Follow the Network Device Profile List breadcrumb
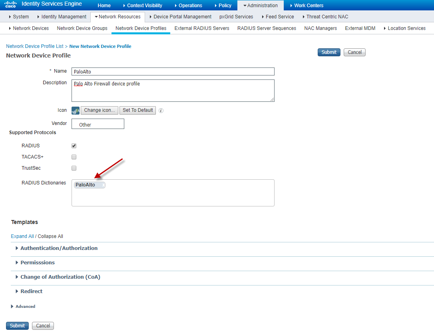Screen dimensions: 434x333 pyautogui.click(x=35, y=46)
